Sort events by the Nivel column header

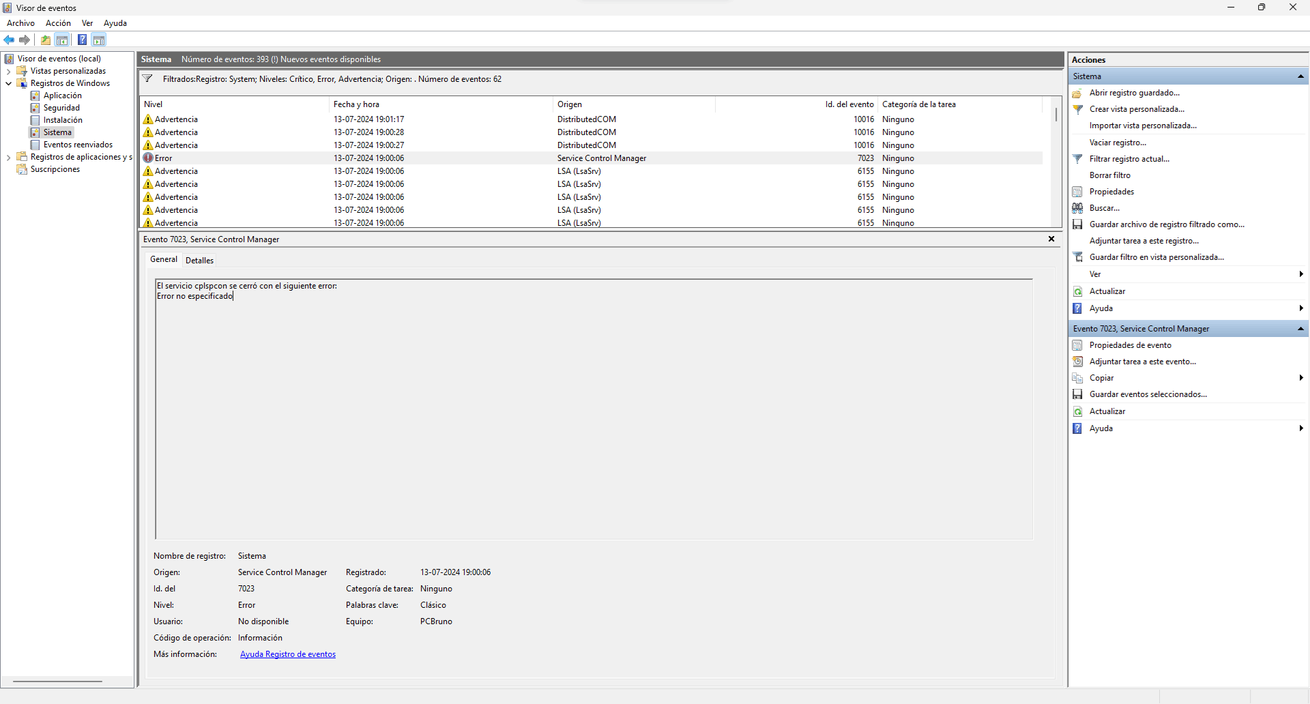click(234, 104)
